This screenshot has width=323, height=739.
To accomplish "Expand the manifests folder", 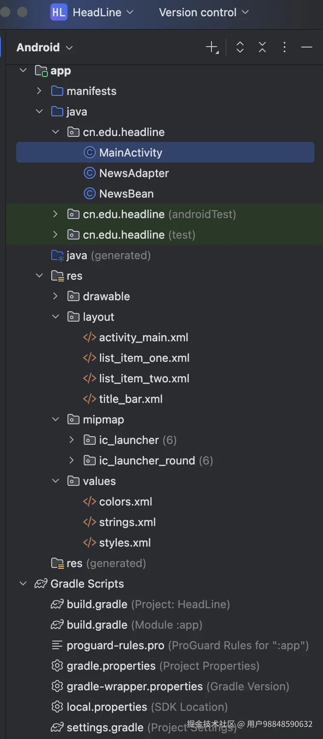I will click(x=39, y=91).
